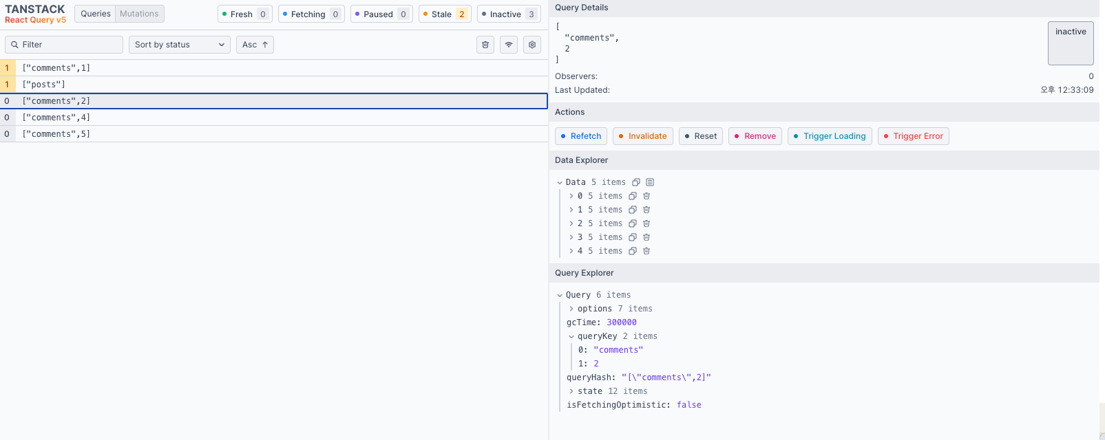This screenshot has width=1105, height=440.
Task: Switch to the Mutations tab
Action: coord(139,14)
